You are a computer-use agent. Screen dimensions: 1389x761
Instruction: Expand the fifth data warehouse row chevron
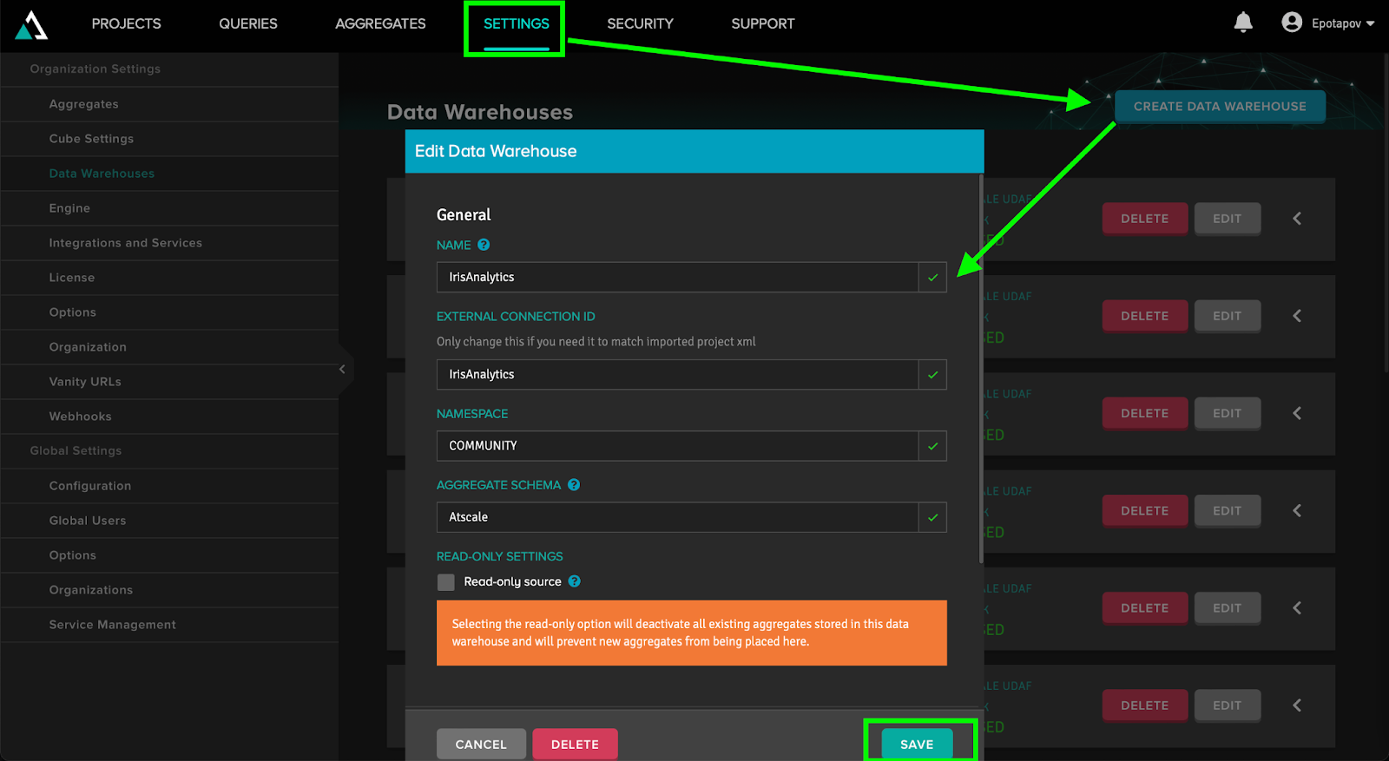pyautogui.click(x=1297, y=607)
